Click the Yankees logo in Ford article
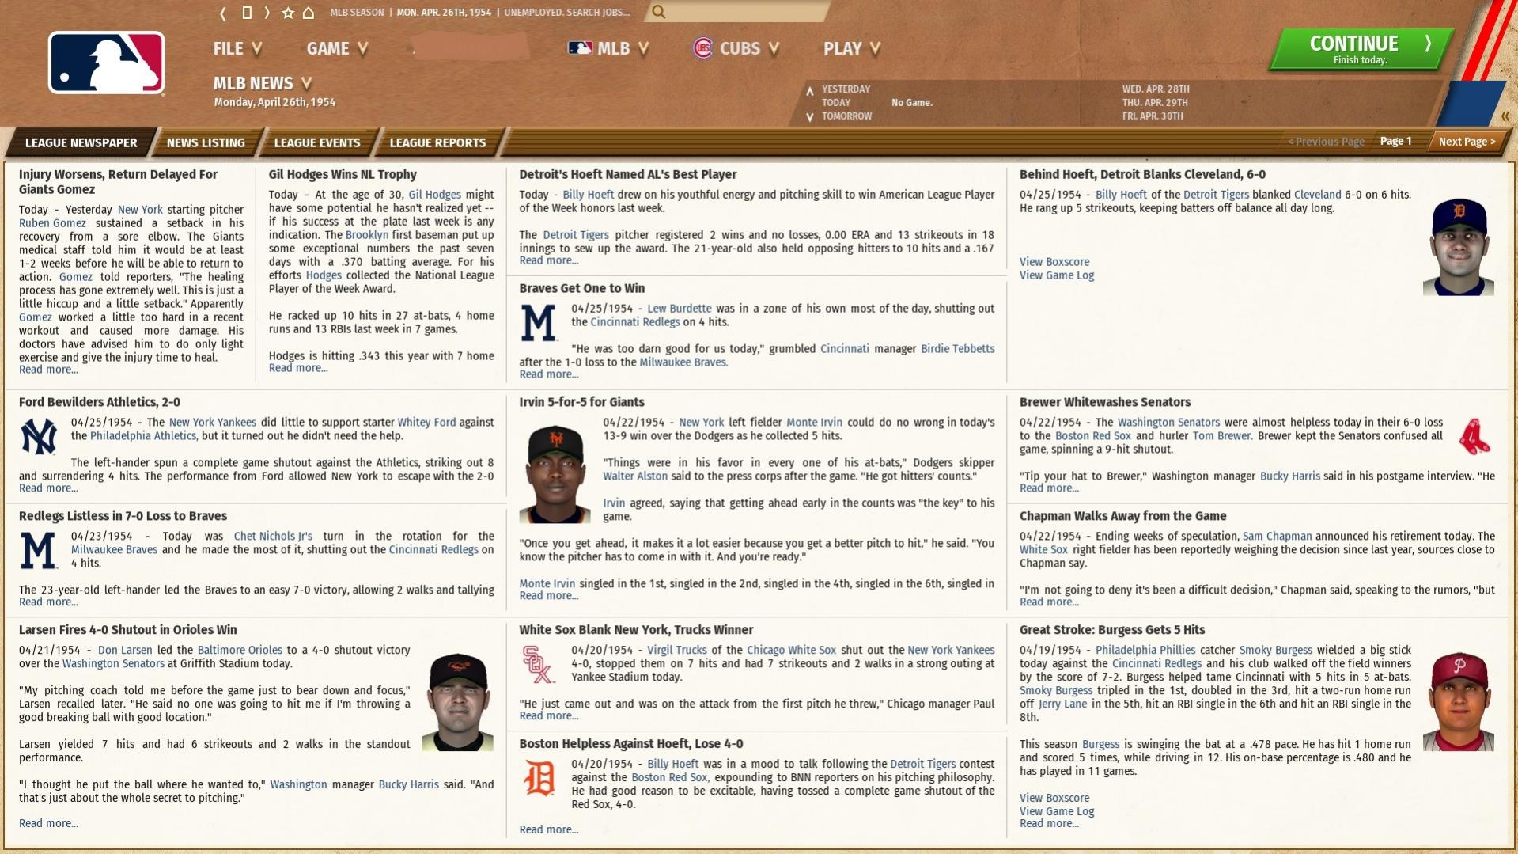The height and width of the screenshot is (854, 1518). [x=39, y=436]
